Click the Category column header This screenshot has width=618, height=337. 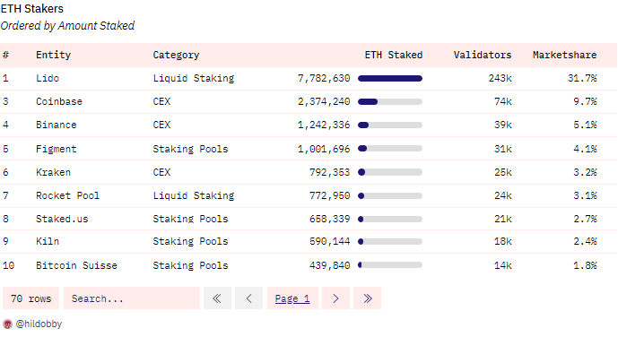coord(176,55)
